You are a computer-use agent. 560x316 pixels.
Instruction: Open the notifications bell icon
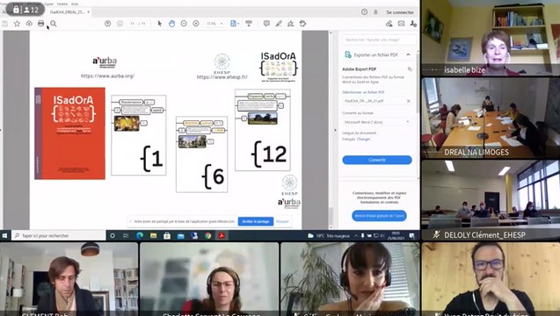pos(375,11)
